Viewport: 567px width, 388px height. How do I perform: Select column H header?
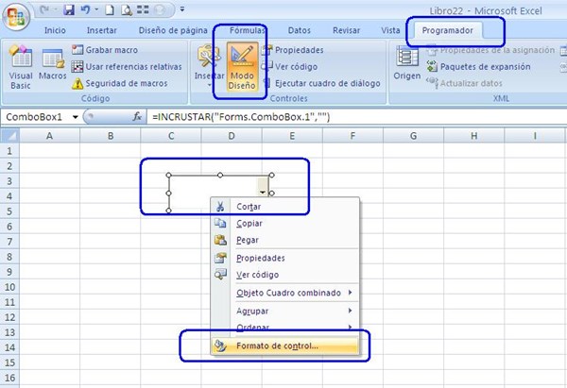[473, 136]
